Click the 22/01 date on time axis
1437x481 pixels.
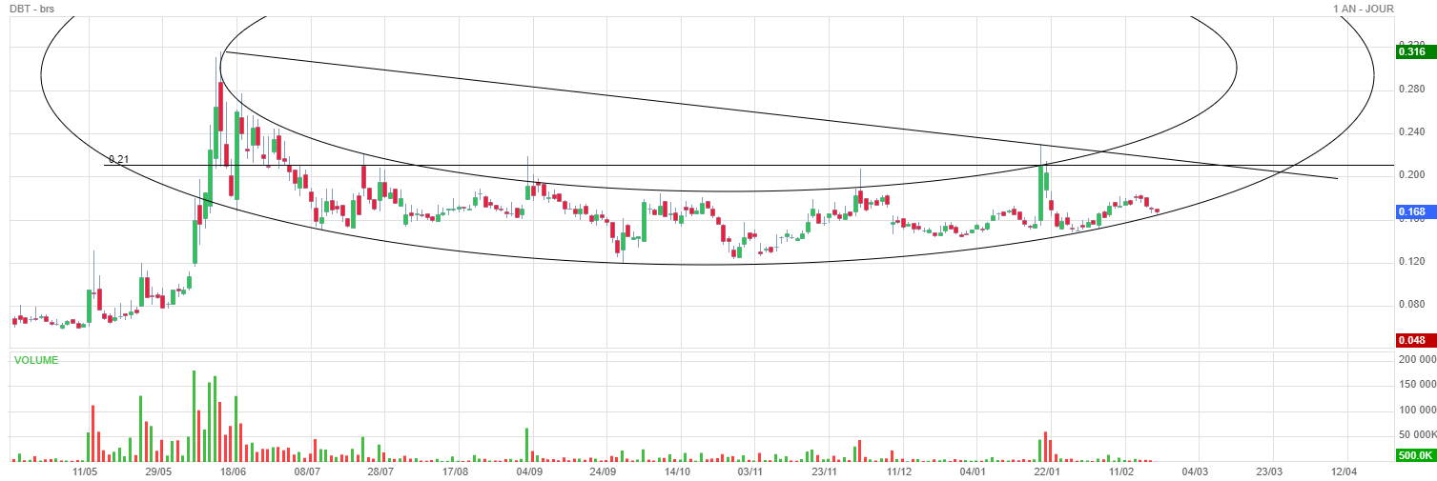click(x=1047, y=471)
